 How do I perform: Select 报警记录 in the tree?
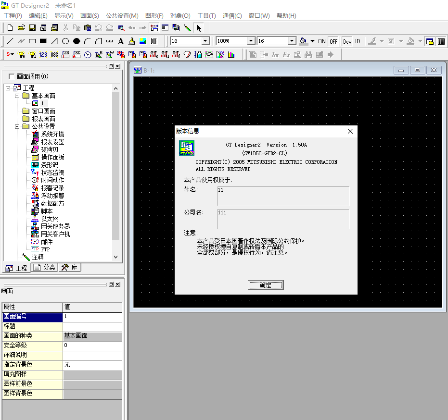(52, 188)
